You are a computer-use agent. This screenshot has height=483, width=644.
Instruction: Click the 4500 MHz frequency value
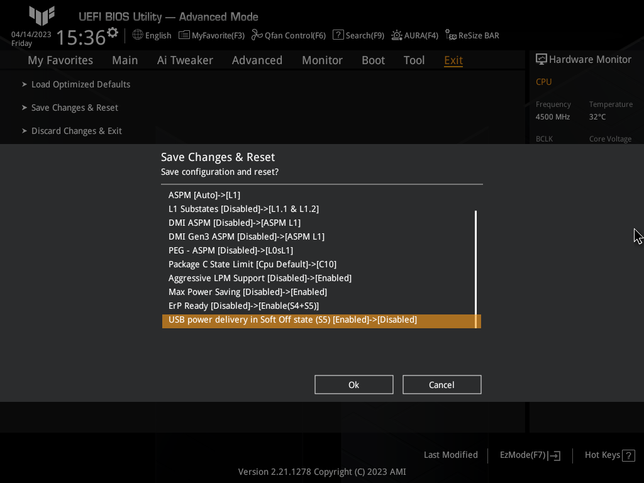552,116
